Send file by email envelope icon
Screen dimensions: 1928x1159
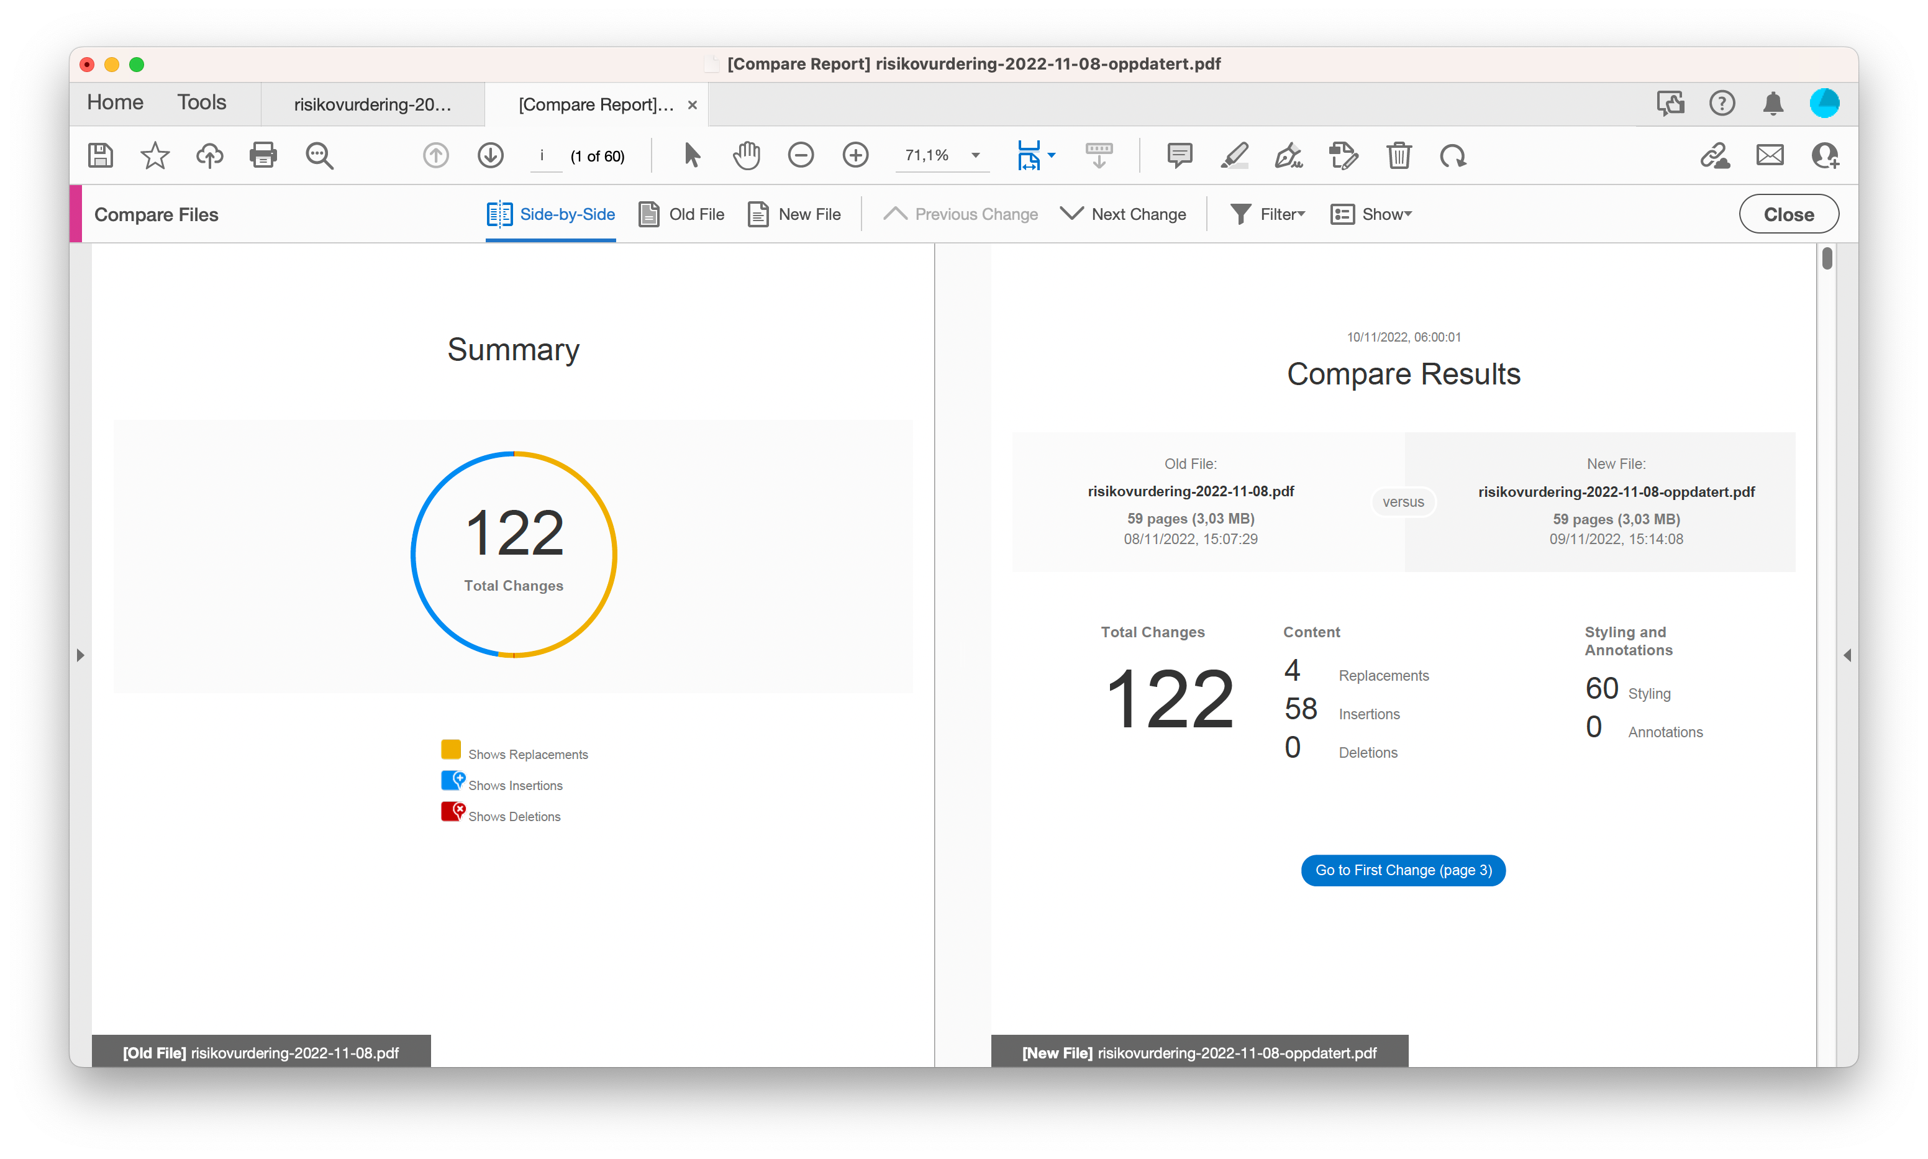[1770, 155]
